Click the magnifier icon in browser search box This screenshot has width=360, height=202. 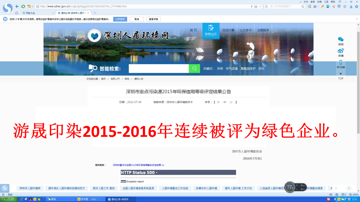click(x=303, y=6)
